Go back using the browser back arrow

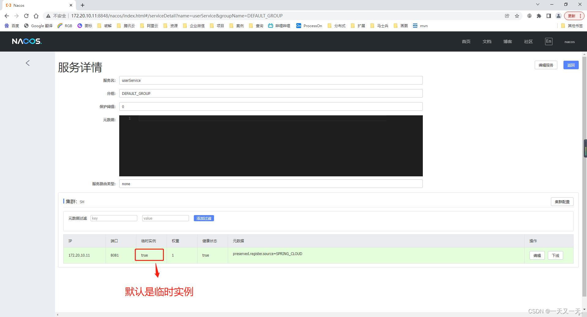pos(6,16)
